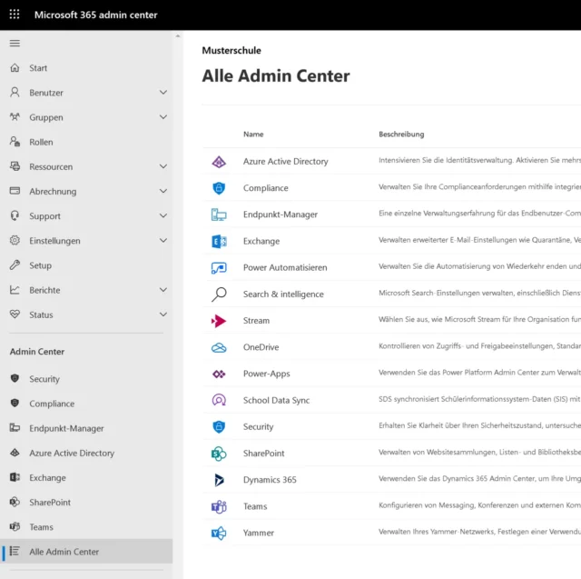Click the Yammer icon in the list
This screenshot has width=581, height=579.
[x=219, y=533]
